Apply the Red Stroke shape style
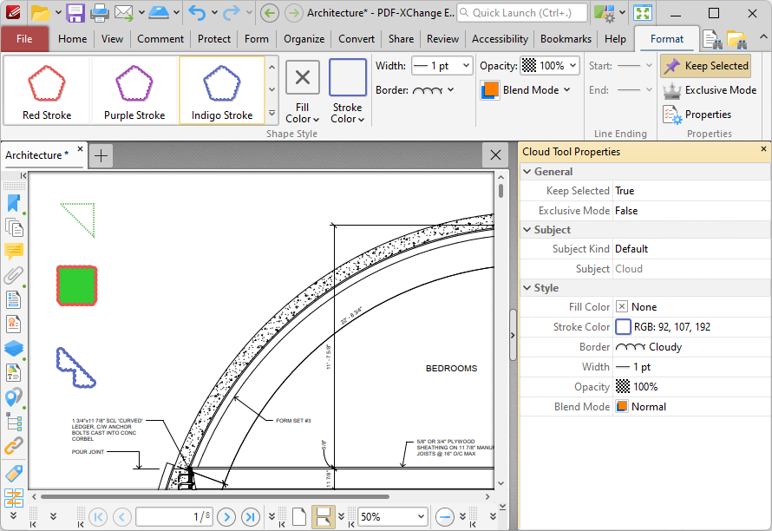The image size is (772, 531). tap(45, 89)
